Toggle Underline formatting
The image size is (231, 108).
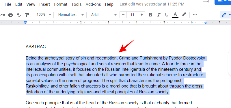click(x=167, y=15)
